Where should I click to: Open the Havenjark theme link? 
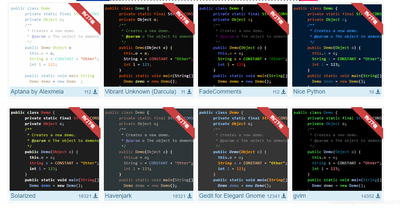point(118,196)
